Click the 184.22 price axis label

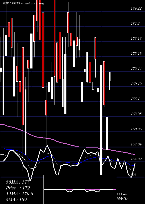[136, 8]
